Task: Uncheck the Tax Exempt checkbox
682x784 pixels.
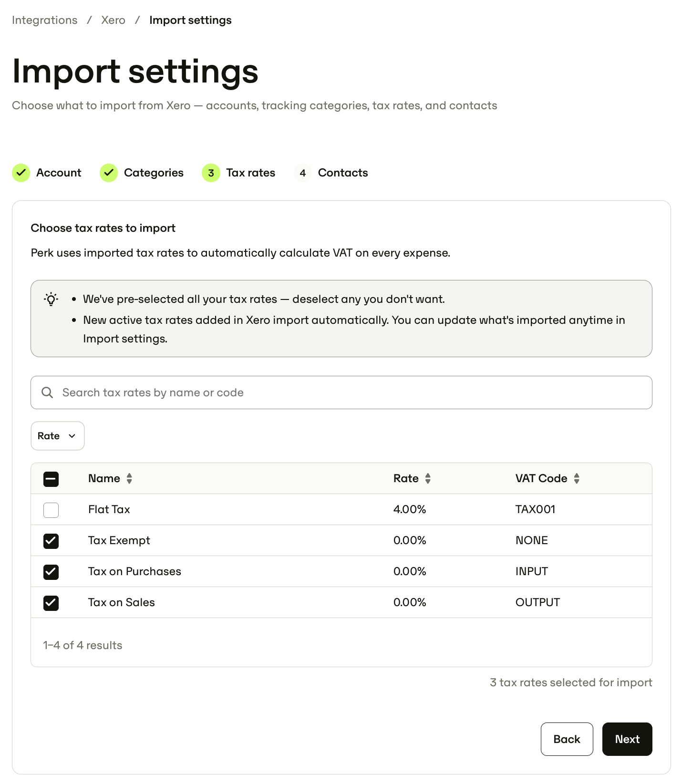Action: (51, 541)
